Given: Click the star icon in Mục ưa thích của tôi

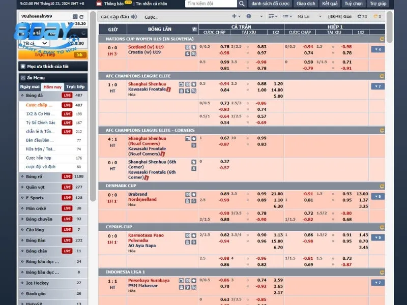Looking at the screenshot, I should point(23,67).
